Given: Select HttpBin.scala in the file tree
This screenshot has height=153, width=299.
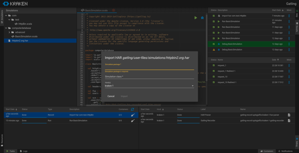Looking at the screenshot, I should click(x=26, y=24).
